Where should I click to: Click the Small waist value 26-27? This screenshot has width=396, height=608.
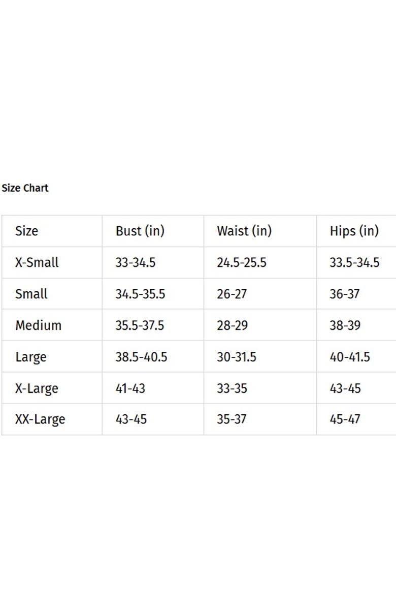[x=232, y=294]
